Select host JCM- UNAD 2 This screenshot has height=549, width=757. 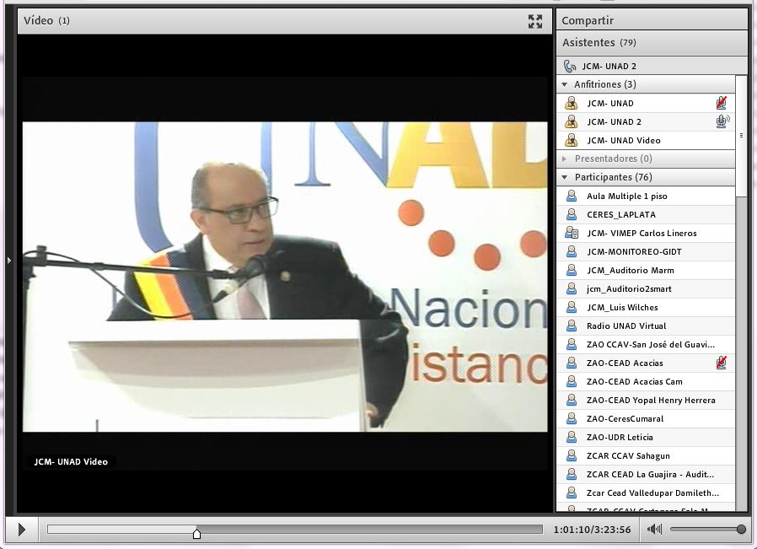coord(646,121)
